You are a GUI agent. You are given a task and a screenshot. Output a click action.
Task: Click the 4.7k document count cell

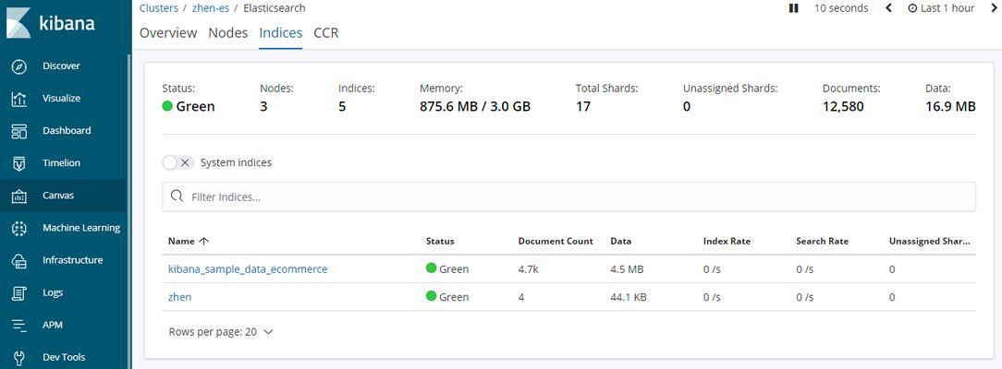[528, 269]
